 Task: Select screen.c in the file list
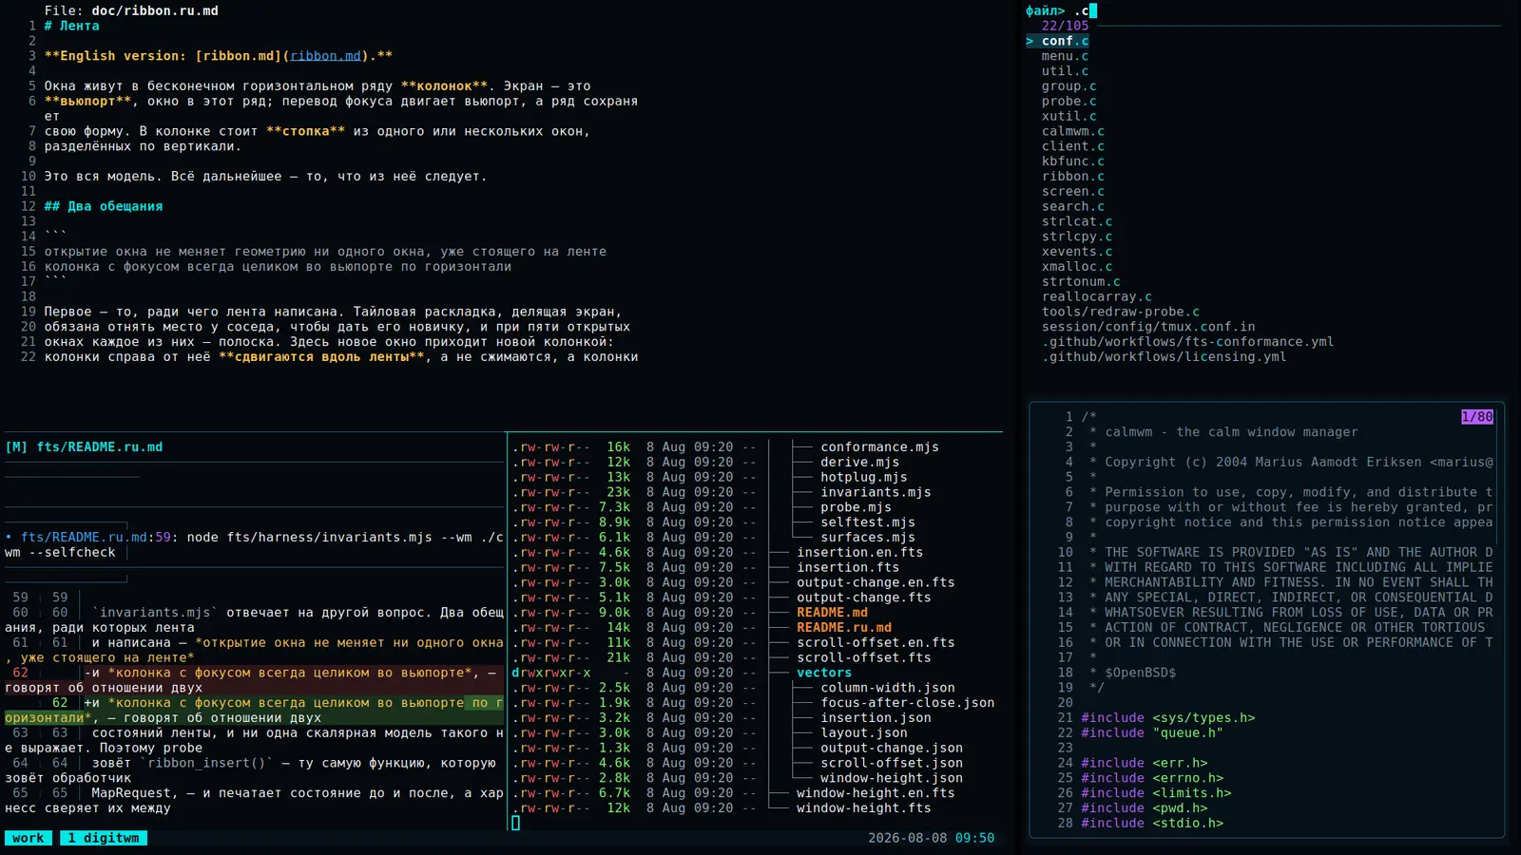(x=1073, y=192)
